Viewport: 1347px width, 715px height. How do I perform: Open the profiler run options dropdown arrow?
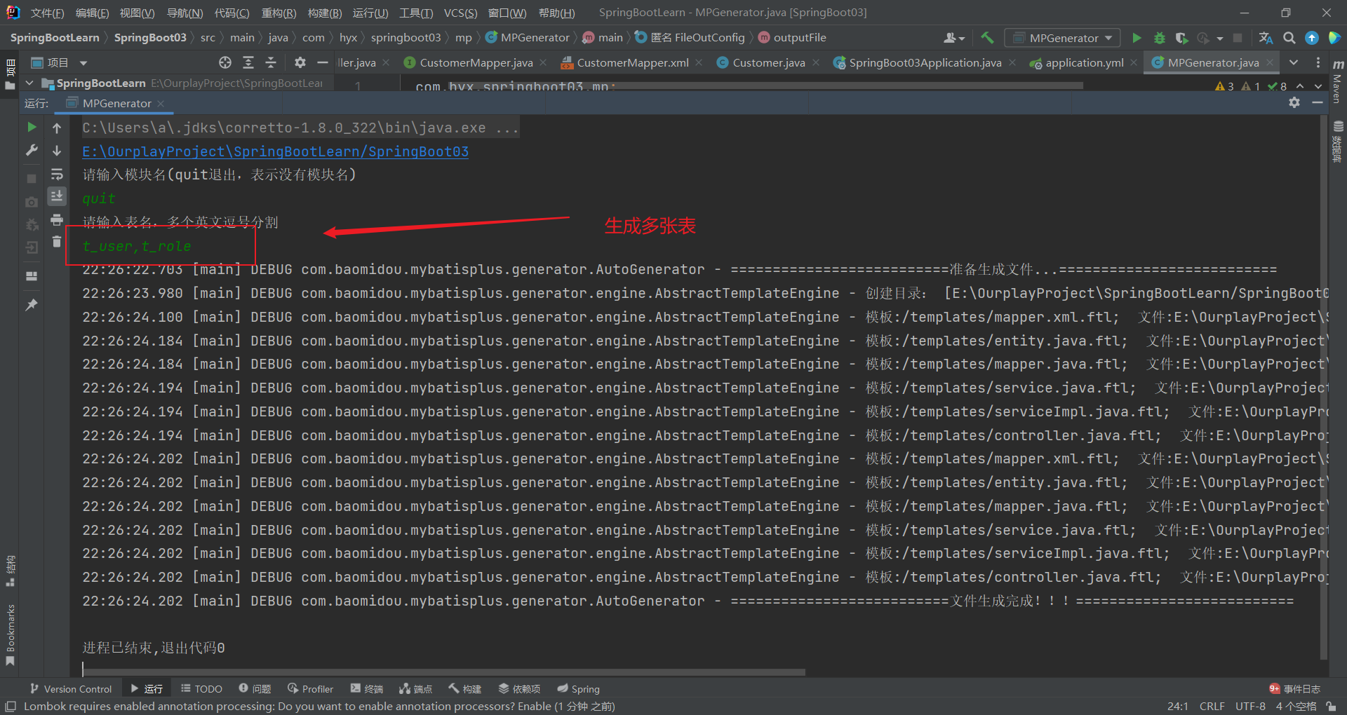[1220, 38]
